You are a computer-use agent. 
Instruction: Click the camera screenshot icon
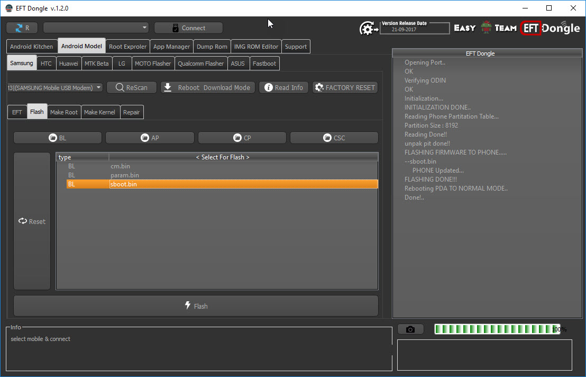(410, 329)
